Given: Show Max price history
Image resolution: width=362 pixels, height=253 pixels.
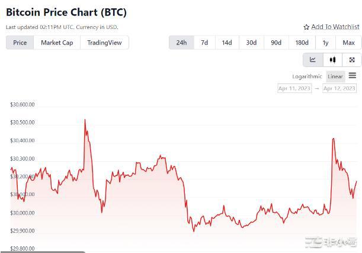Looking at the screenshot, I should (348, 43).
